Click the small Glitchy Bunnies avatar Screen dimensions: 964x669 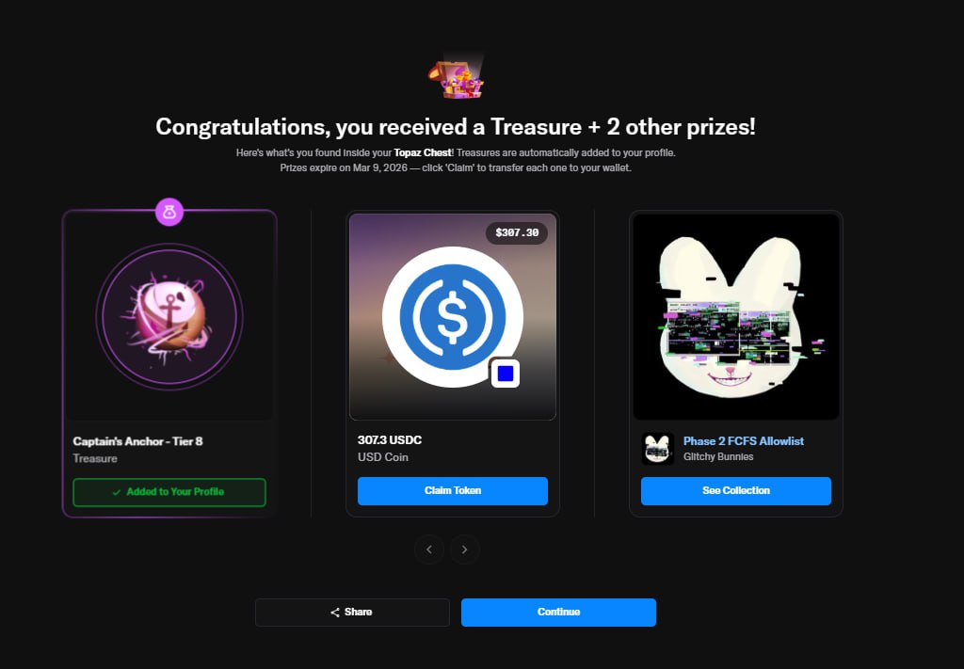tap(658, 449)
